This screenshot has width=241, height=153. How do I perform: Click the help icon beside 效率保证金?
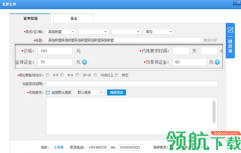click(x=217, y=62)
